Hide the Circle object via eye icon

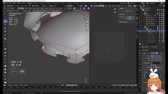(x=161, y=33)
